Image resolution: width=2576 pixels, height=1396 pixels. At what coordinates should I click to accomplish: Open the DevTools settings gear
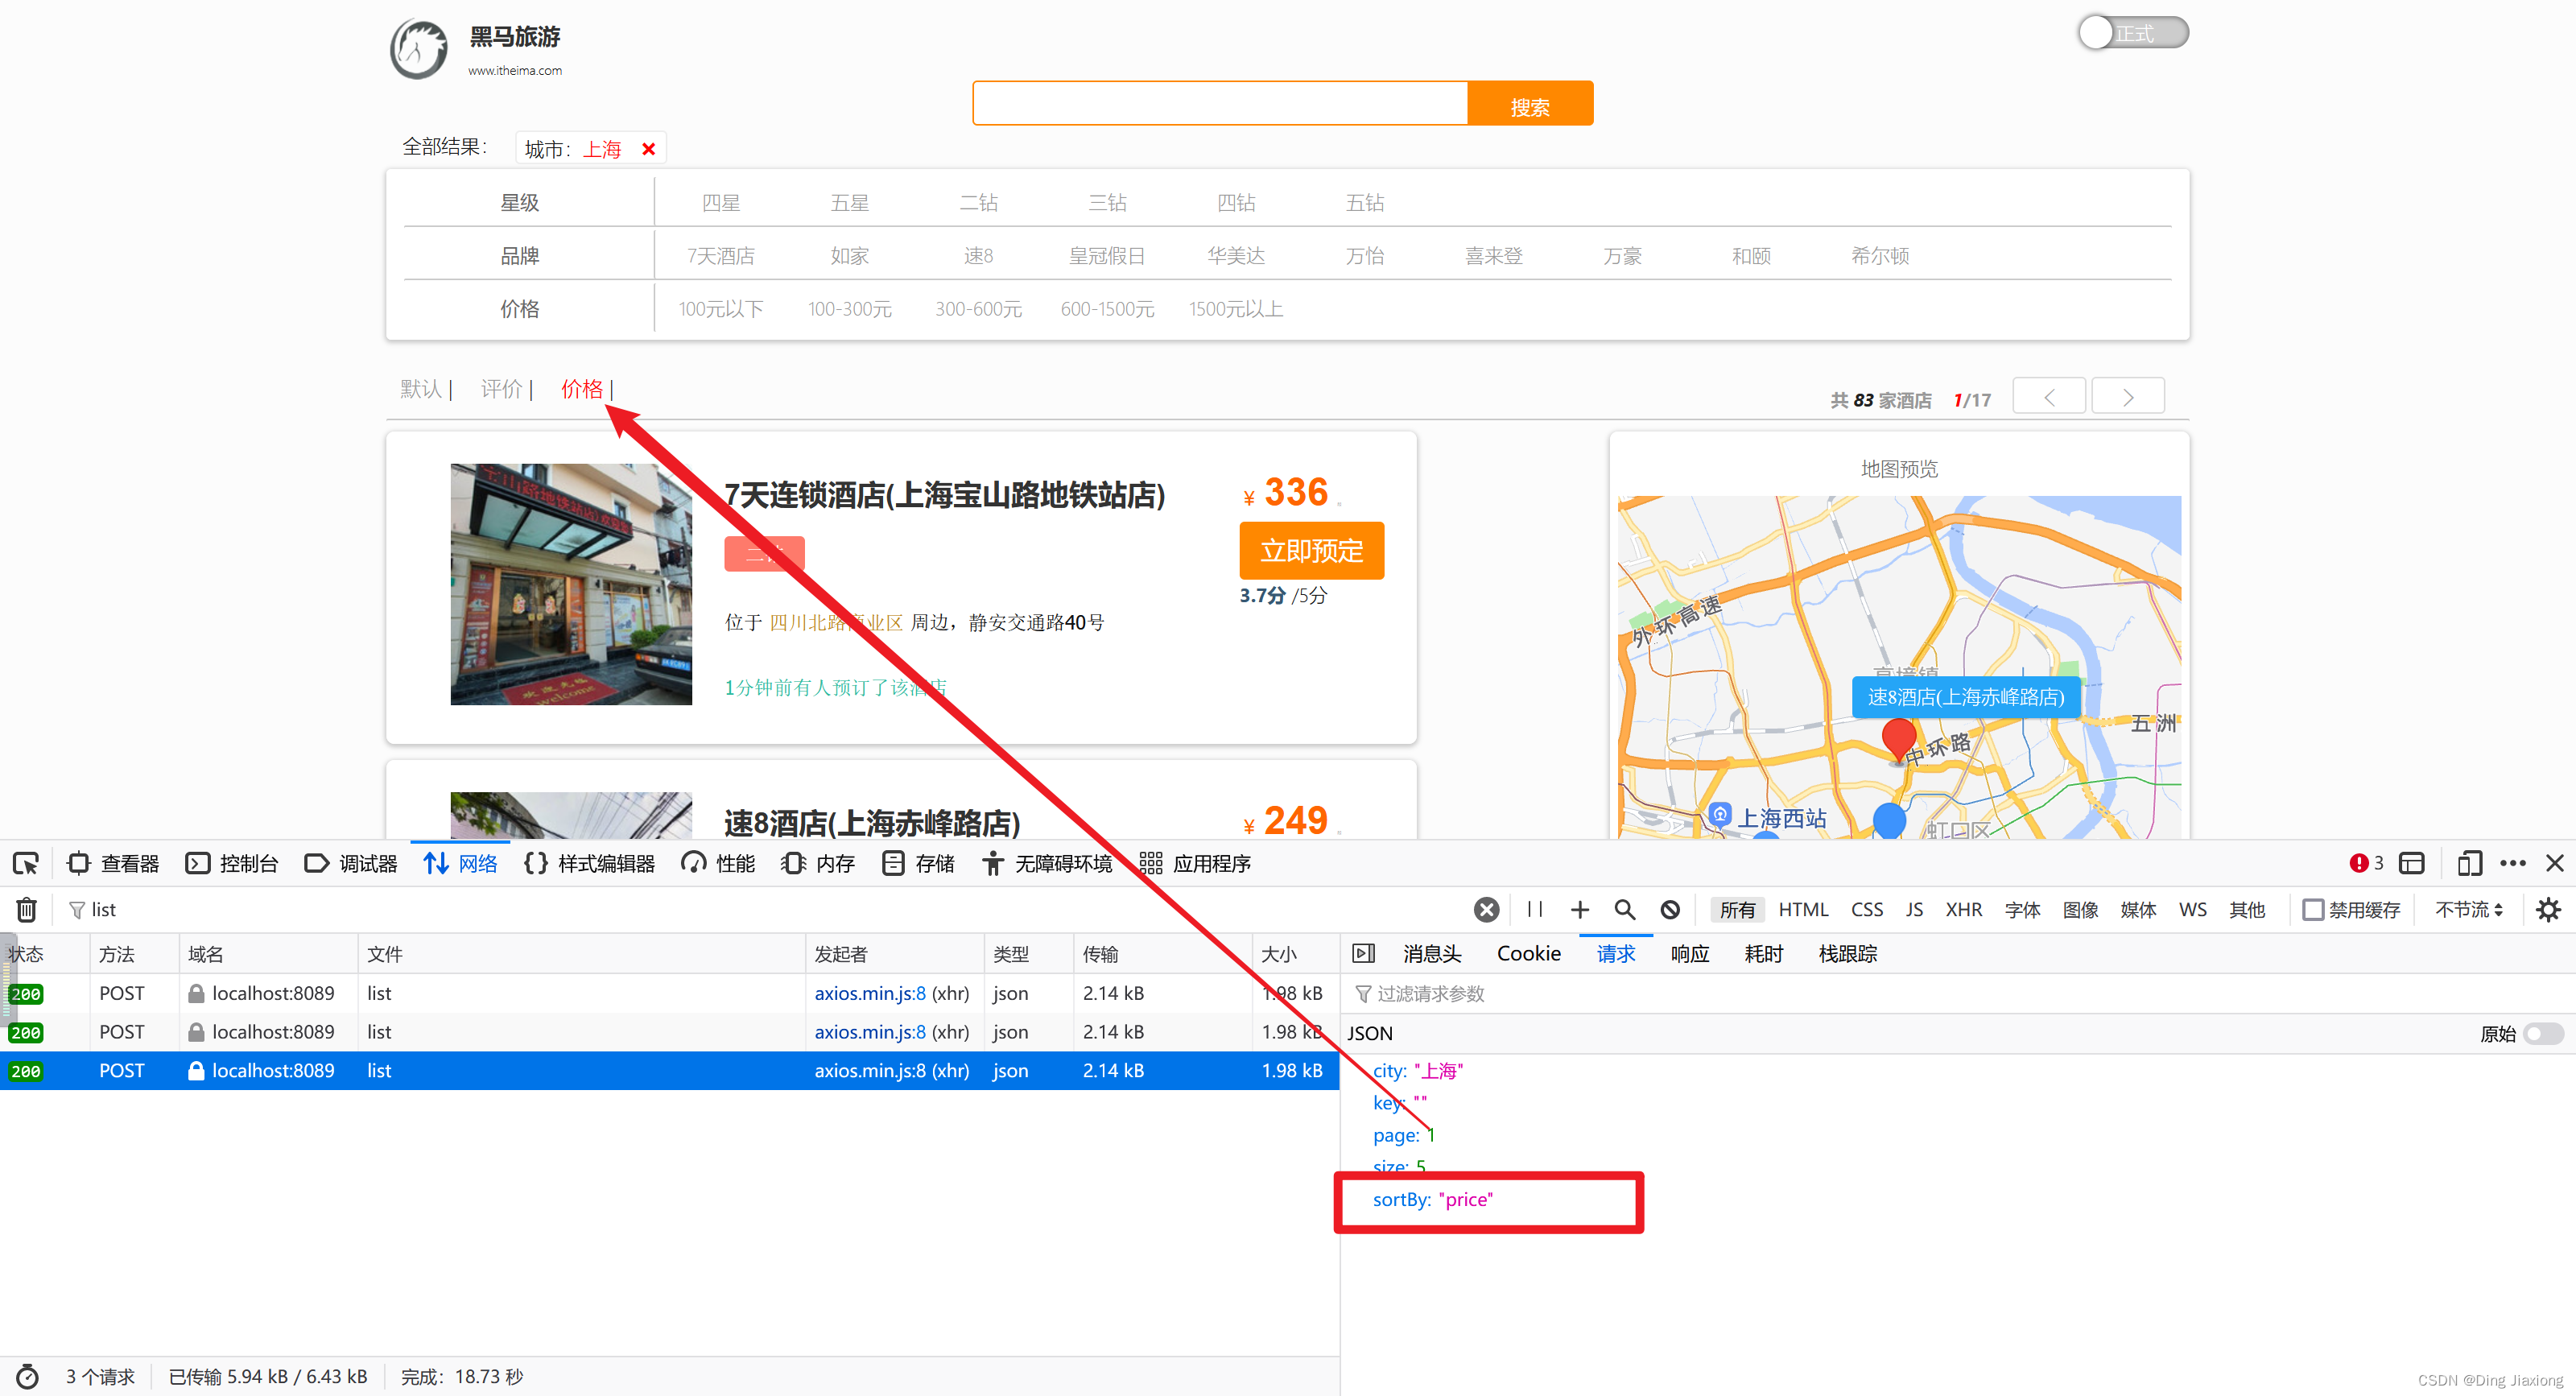pos(2549,909)
